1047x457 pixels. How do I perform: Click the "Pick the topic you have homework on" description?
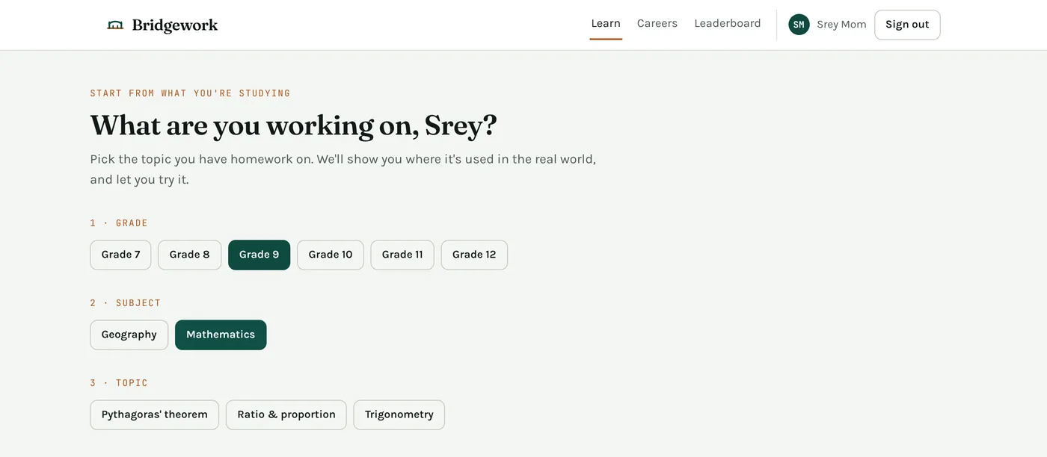click(343, 170)
